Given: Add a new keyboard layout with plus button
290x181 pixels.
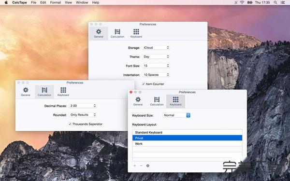Looking at the screenshot, I should click(135, 166).
